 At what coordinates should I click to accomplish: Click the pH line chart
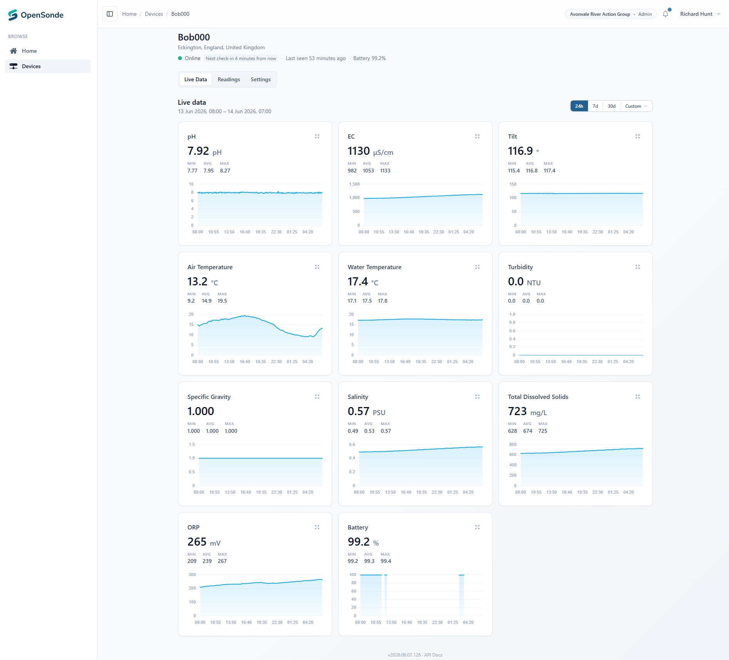click(x=255, y=208)
